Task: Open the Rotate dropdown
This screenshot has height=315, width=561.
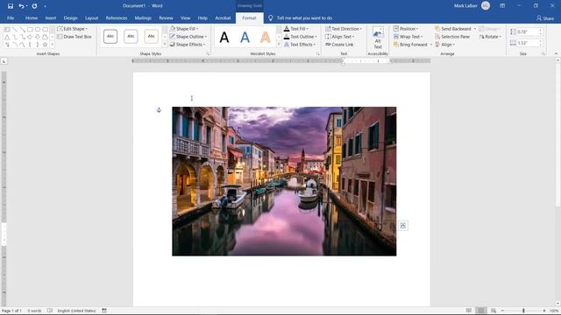Action: (x=490, y=37)
